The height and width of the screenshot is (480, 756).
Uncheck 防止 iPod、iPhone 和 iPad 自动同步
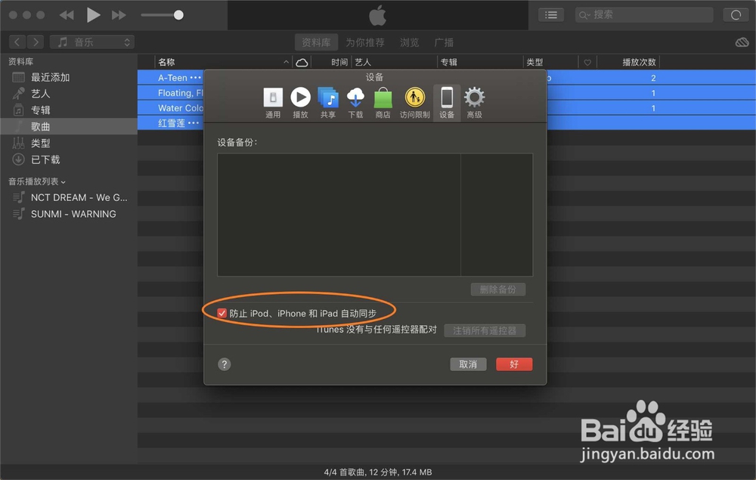222,313
